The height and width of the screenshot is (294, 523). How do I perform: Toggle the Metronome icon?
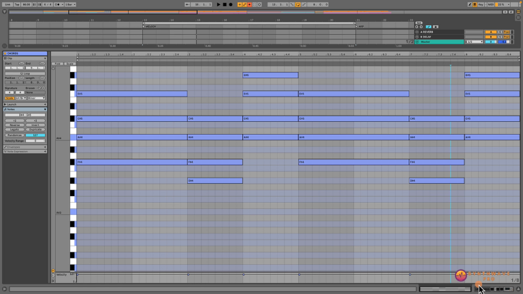[x=57, y=5]
